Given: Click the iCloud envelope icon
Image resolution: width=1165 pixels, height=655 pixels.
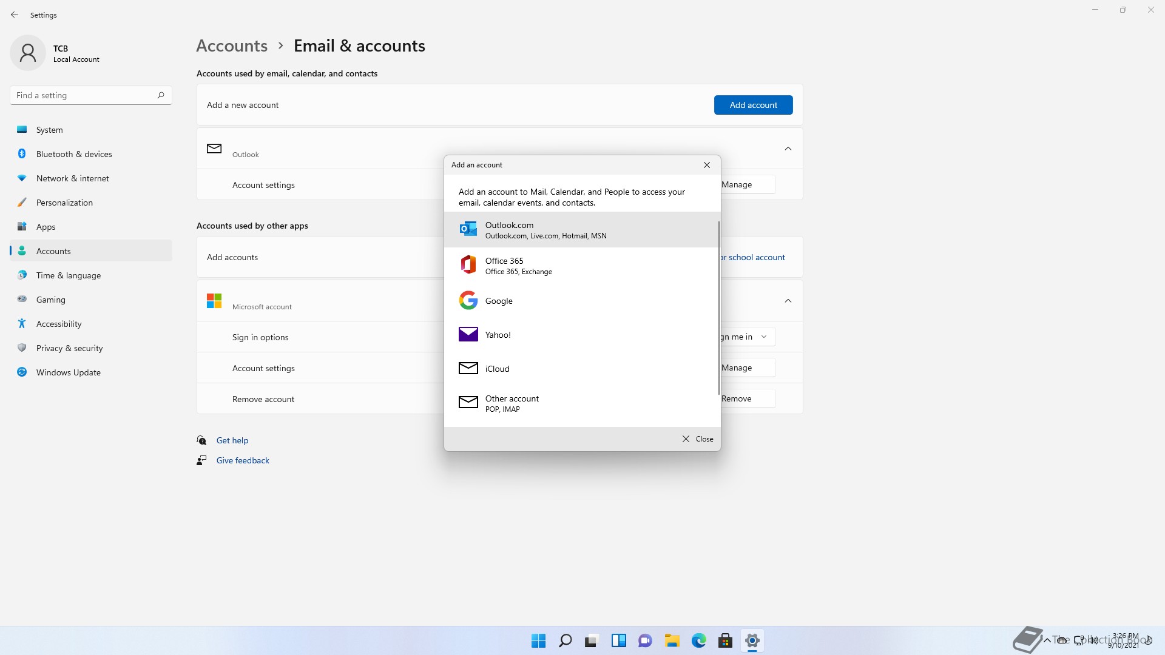Looking at the screenshot, I should 468,368.
